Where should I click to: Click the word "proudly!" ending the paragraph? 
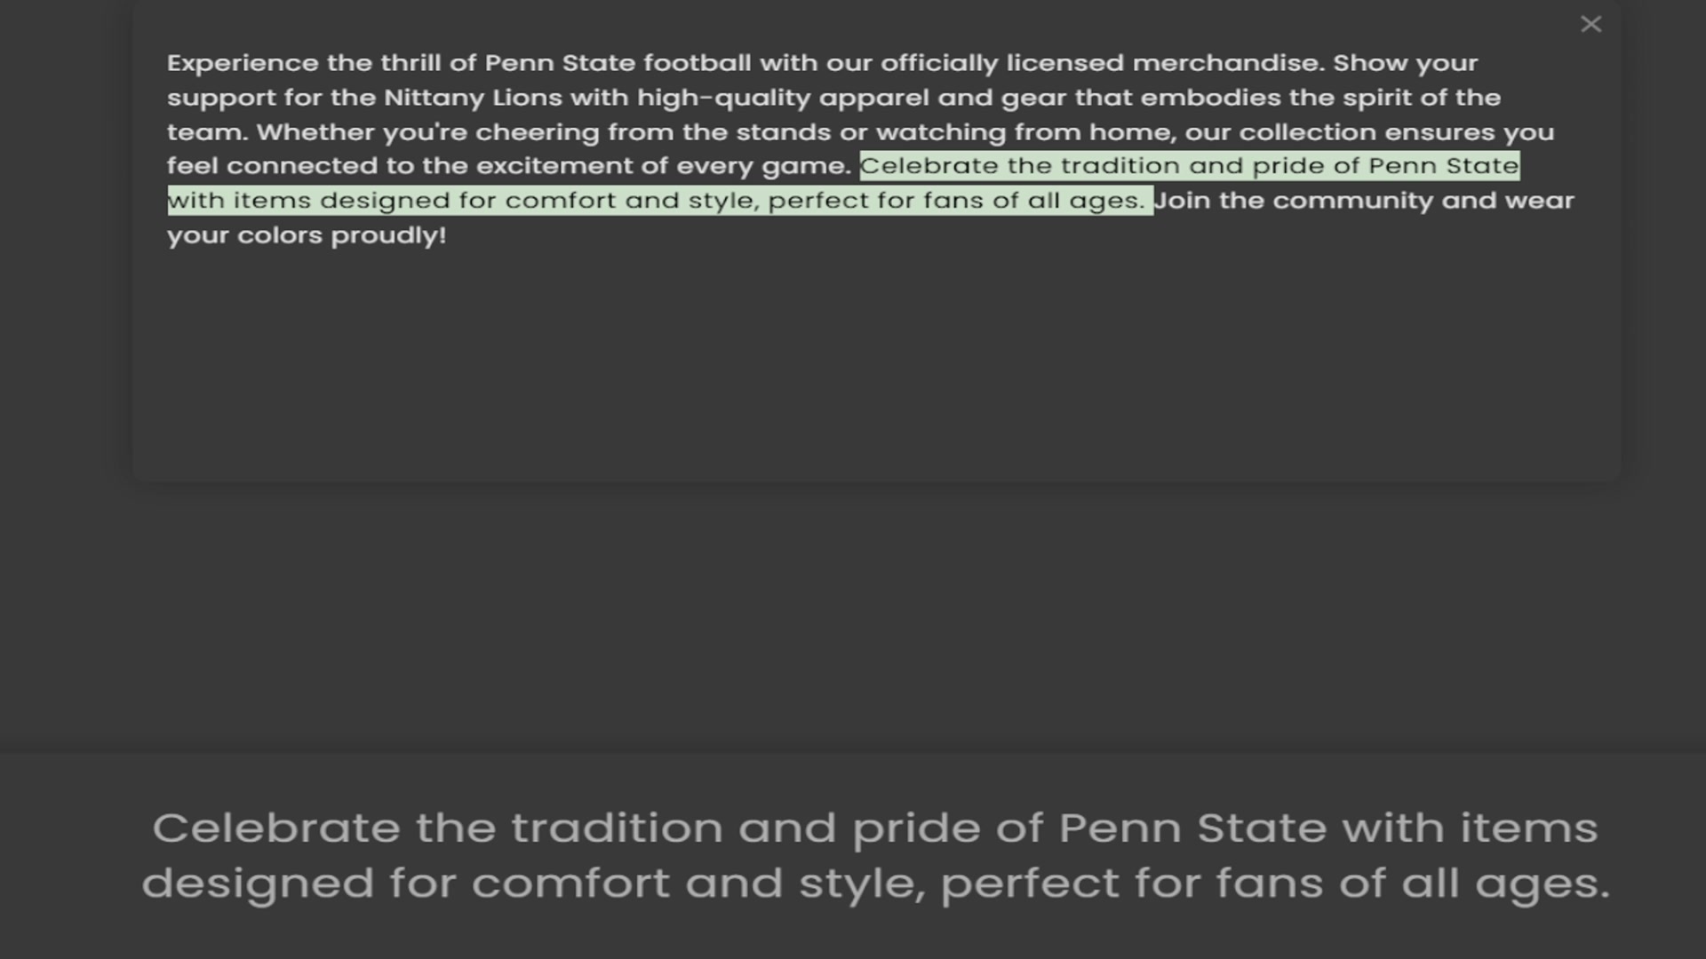[x=388, y=235]
